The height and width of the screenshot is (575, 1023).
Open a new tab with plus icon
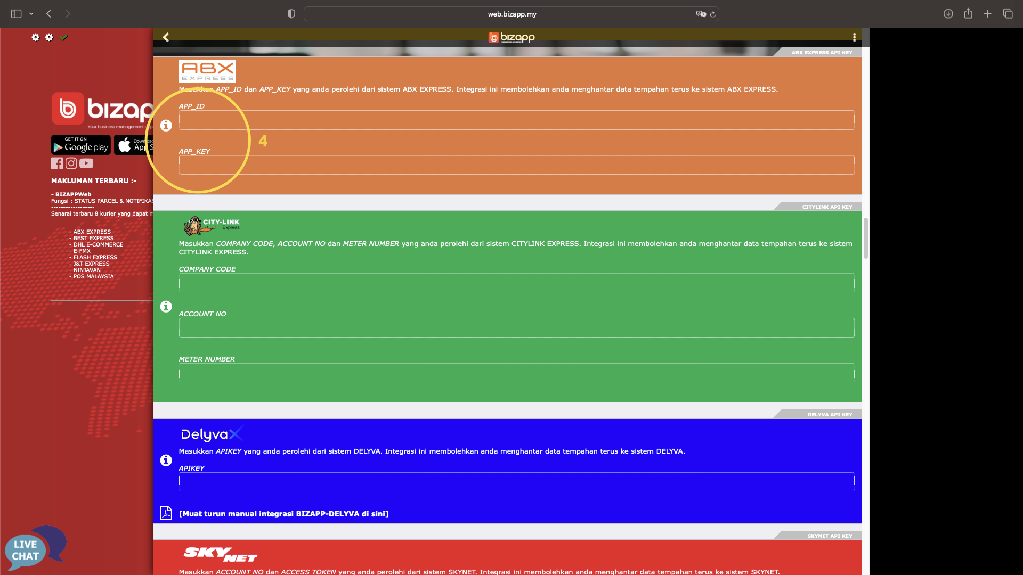[988, 14]
